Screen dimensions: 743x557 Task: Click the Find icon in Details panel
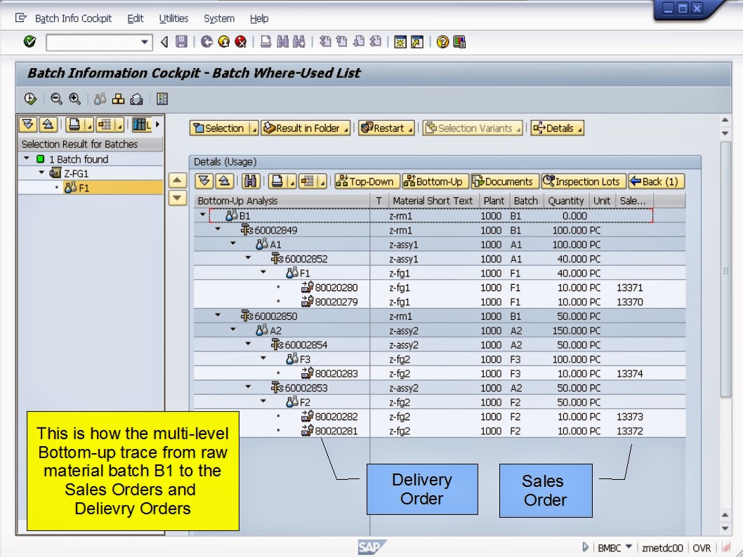(x=250, y=181)
